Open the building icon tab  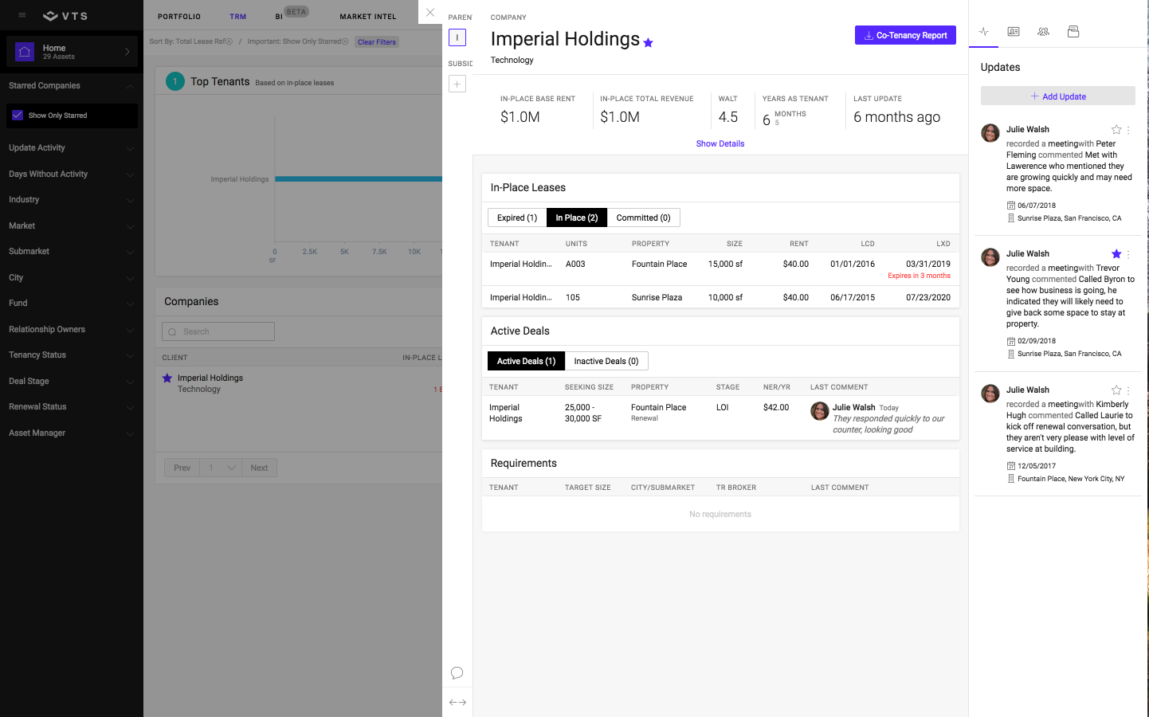coord(1073,32)
